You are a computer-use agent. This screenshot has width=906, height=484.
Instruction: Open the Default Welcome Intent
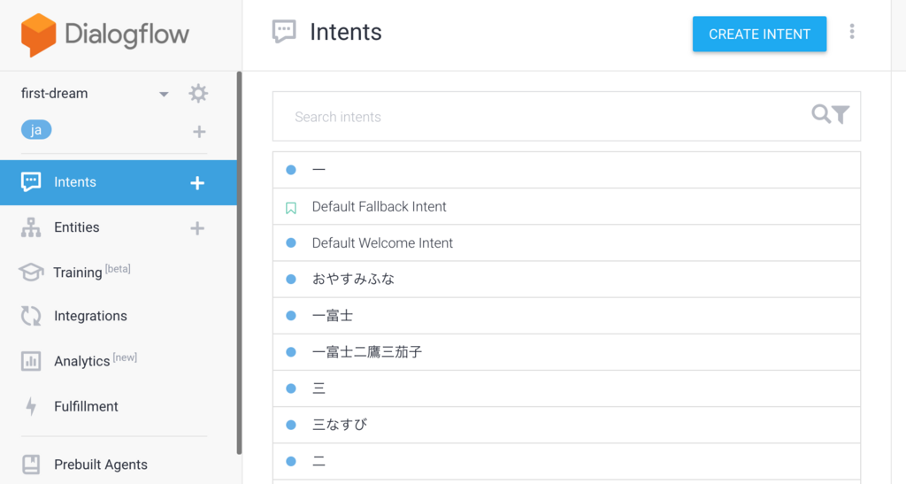click(382, 243)
